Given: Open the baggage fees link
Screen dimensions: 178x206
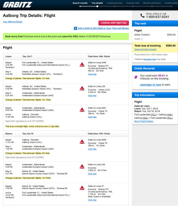Looking at the screenshot, I should coord(150,59).
